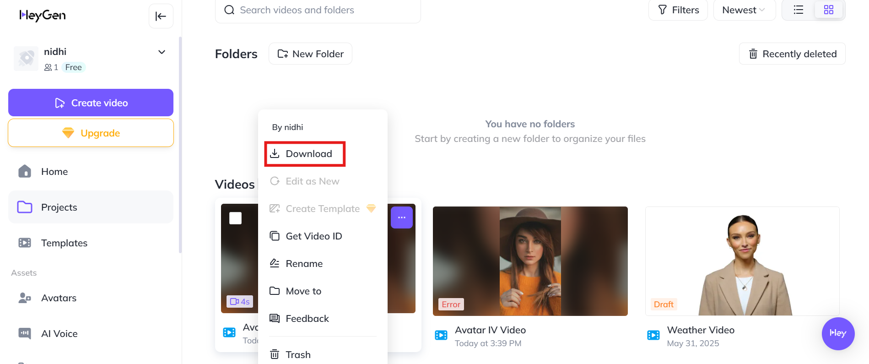Click the 'You have no folders' message

pyautogui.click(x=530, y=124)
